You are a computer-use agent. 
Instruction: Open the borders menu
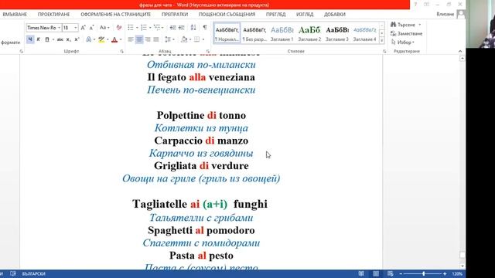point(196,39)
